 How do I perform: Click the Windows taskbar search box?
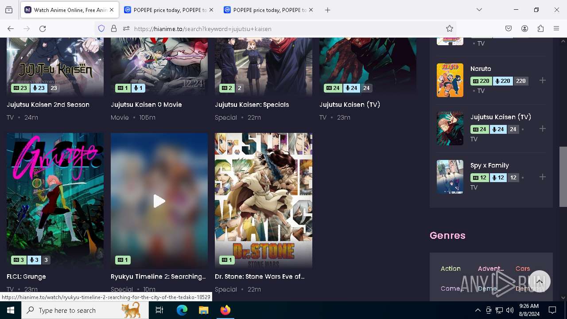pyautogui.click(x=85, y=310)
